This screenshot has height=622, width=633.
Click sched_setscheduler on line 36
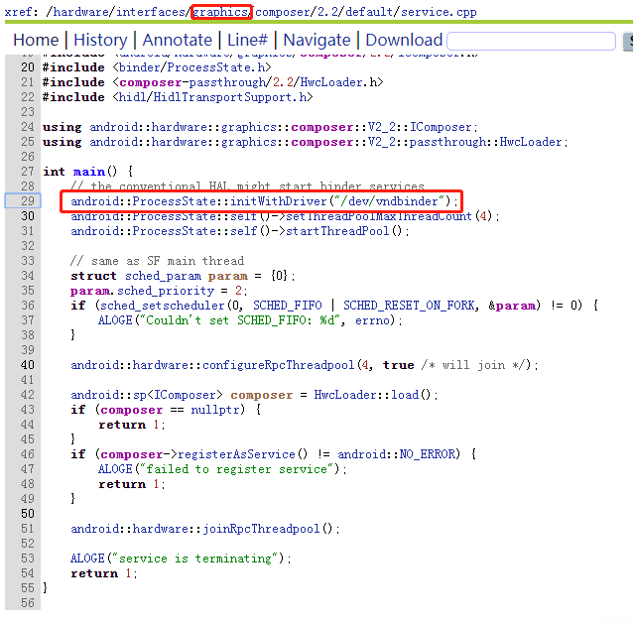point(162,306)
